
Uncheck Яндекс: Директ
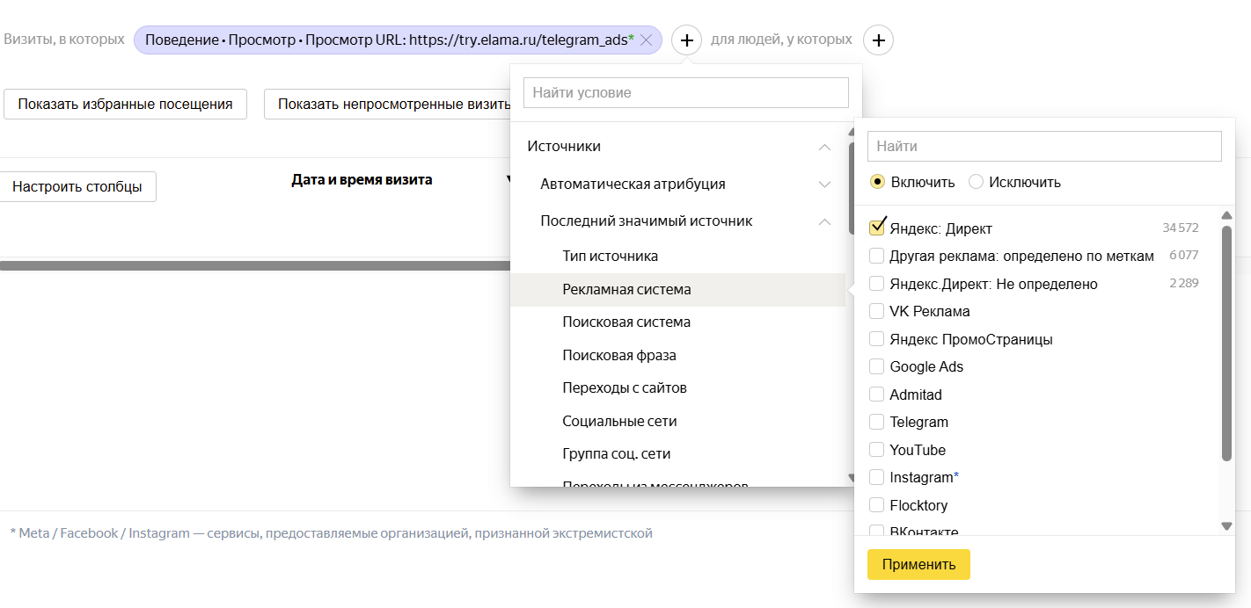[875, 227]
